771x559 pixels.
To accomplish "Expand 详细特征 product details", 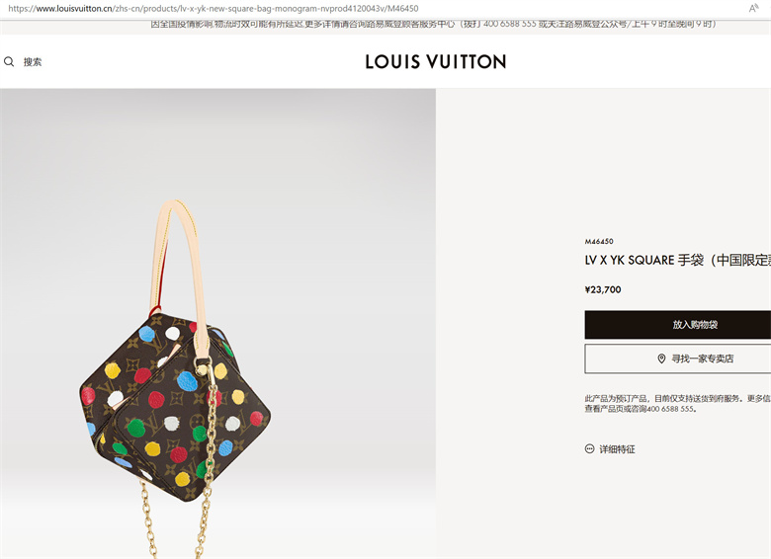I will [617, 449].
